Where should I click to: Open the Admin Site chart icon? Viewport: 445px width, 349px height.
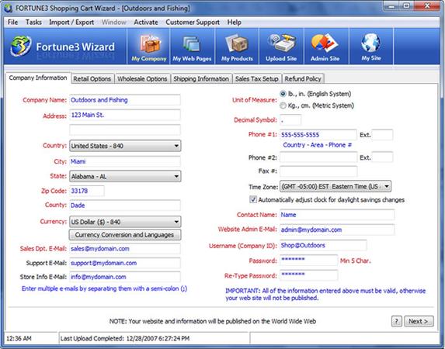[325, 43]
